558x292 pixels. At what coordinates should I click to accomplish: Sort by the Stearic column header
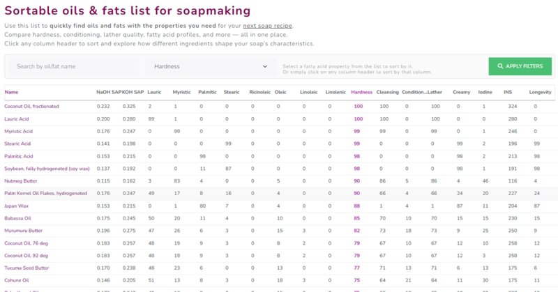[x=232, y=92]
